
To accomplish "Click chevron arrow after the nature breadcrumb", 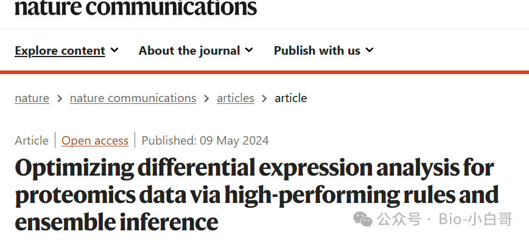I will (60, 98).
